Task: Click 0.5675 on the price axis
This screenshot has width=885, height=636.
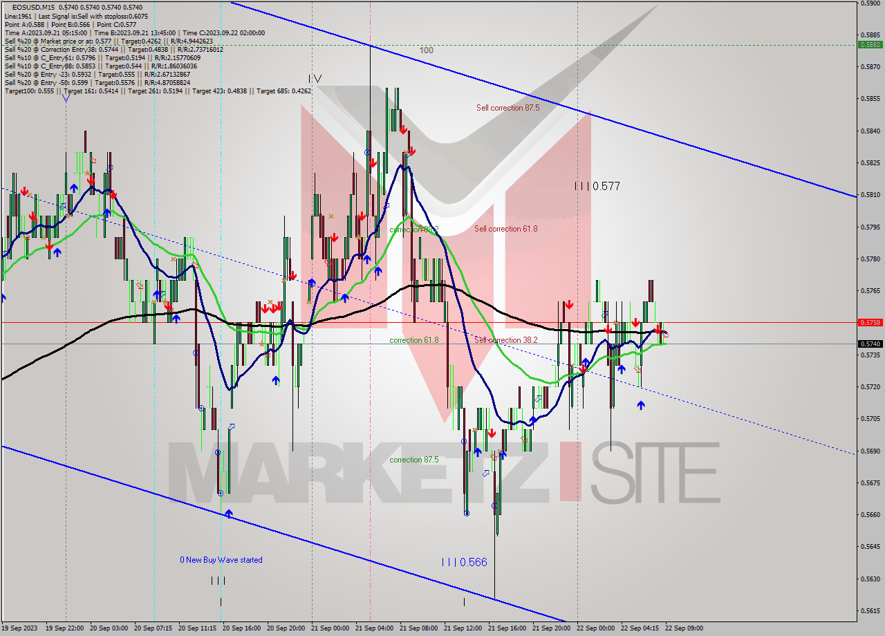Action: pos(870,483)
